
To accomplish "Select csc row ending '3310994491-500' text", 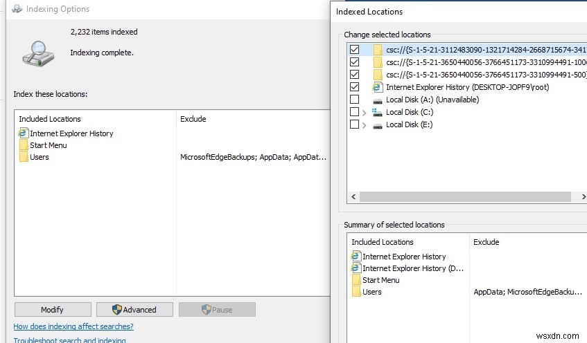I will pyautogui.click(x=487, y=75).
